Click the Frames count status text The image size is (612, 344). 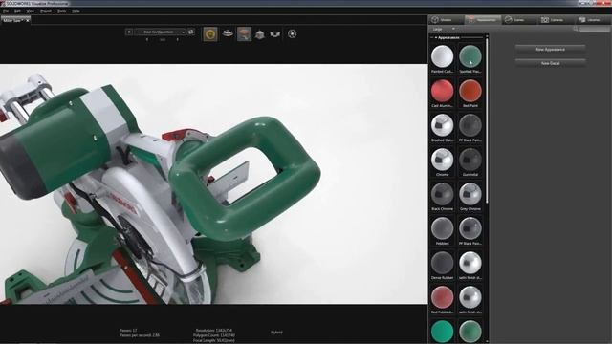coord(128,331)
